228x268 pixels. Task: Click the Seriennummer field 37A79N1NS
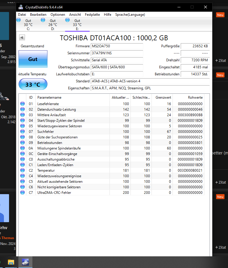click(x=117, y=53)
